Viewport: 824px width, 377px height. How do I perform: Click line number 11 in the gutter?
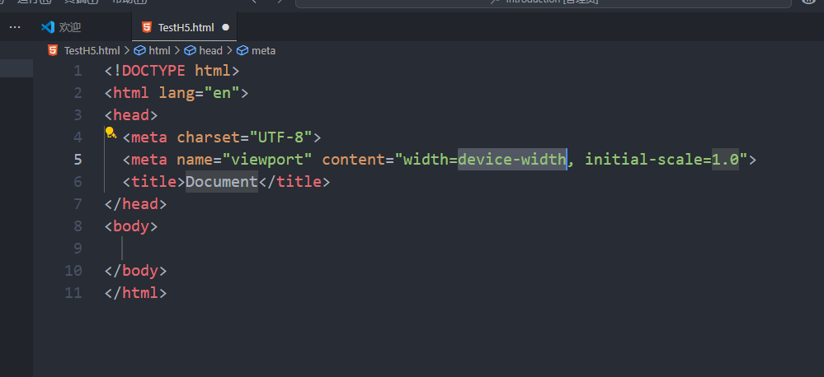(x=73, y=292)
